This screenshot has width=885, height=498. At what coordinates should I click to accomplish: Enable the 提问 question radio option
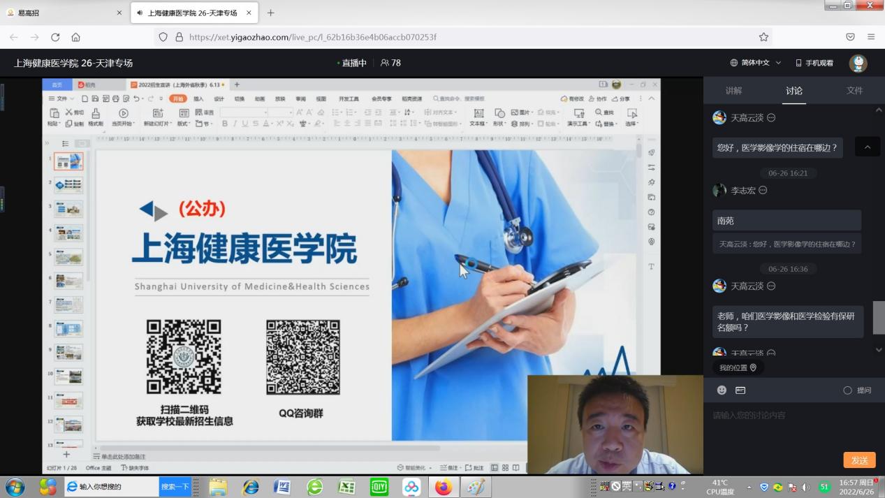point(847,390)
